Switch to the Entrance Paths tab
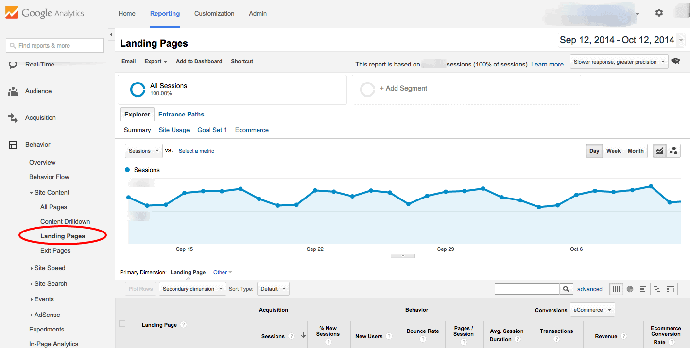The width and height of the screenshot is (690, 348). 181,114
